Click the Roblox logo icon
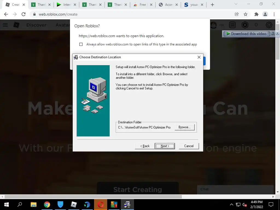 (16, 25)
